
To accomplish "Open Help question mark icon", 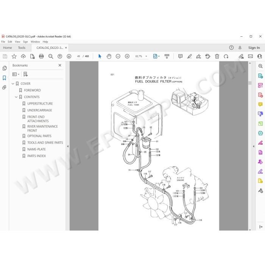I will pos(231,48).
